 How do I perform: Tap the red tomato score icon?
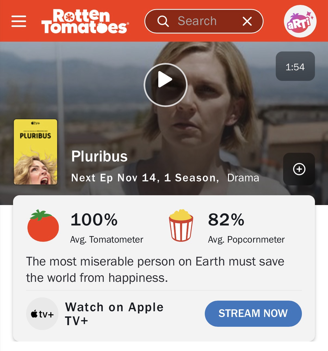point(43,225)
